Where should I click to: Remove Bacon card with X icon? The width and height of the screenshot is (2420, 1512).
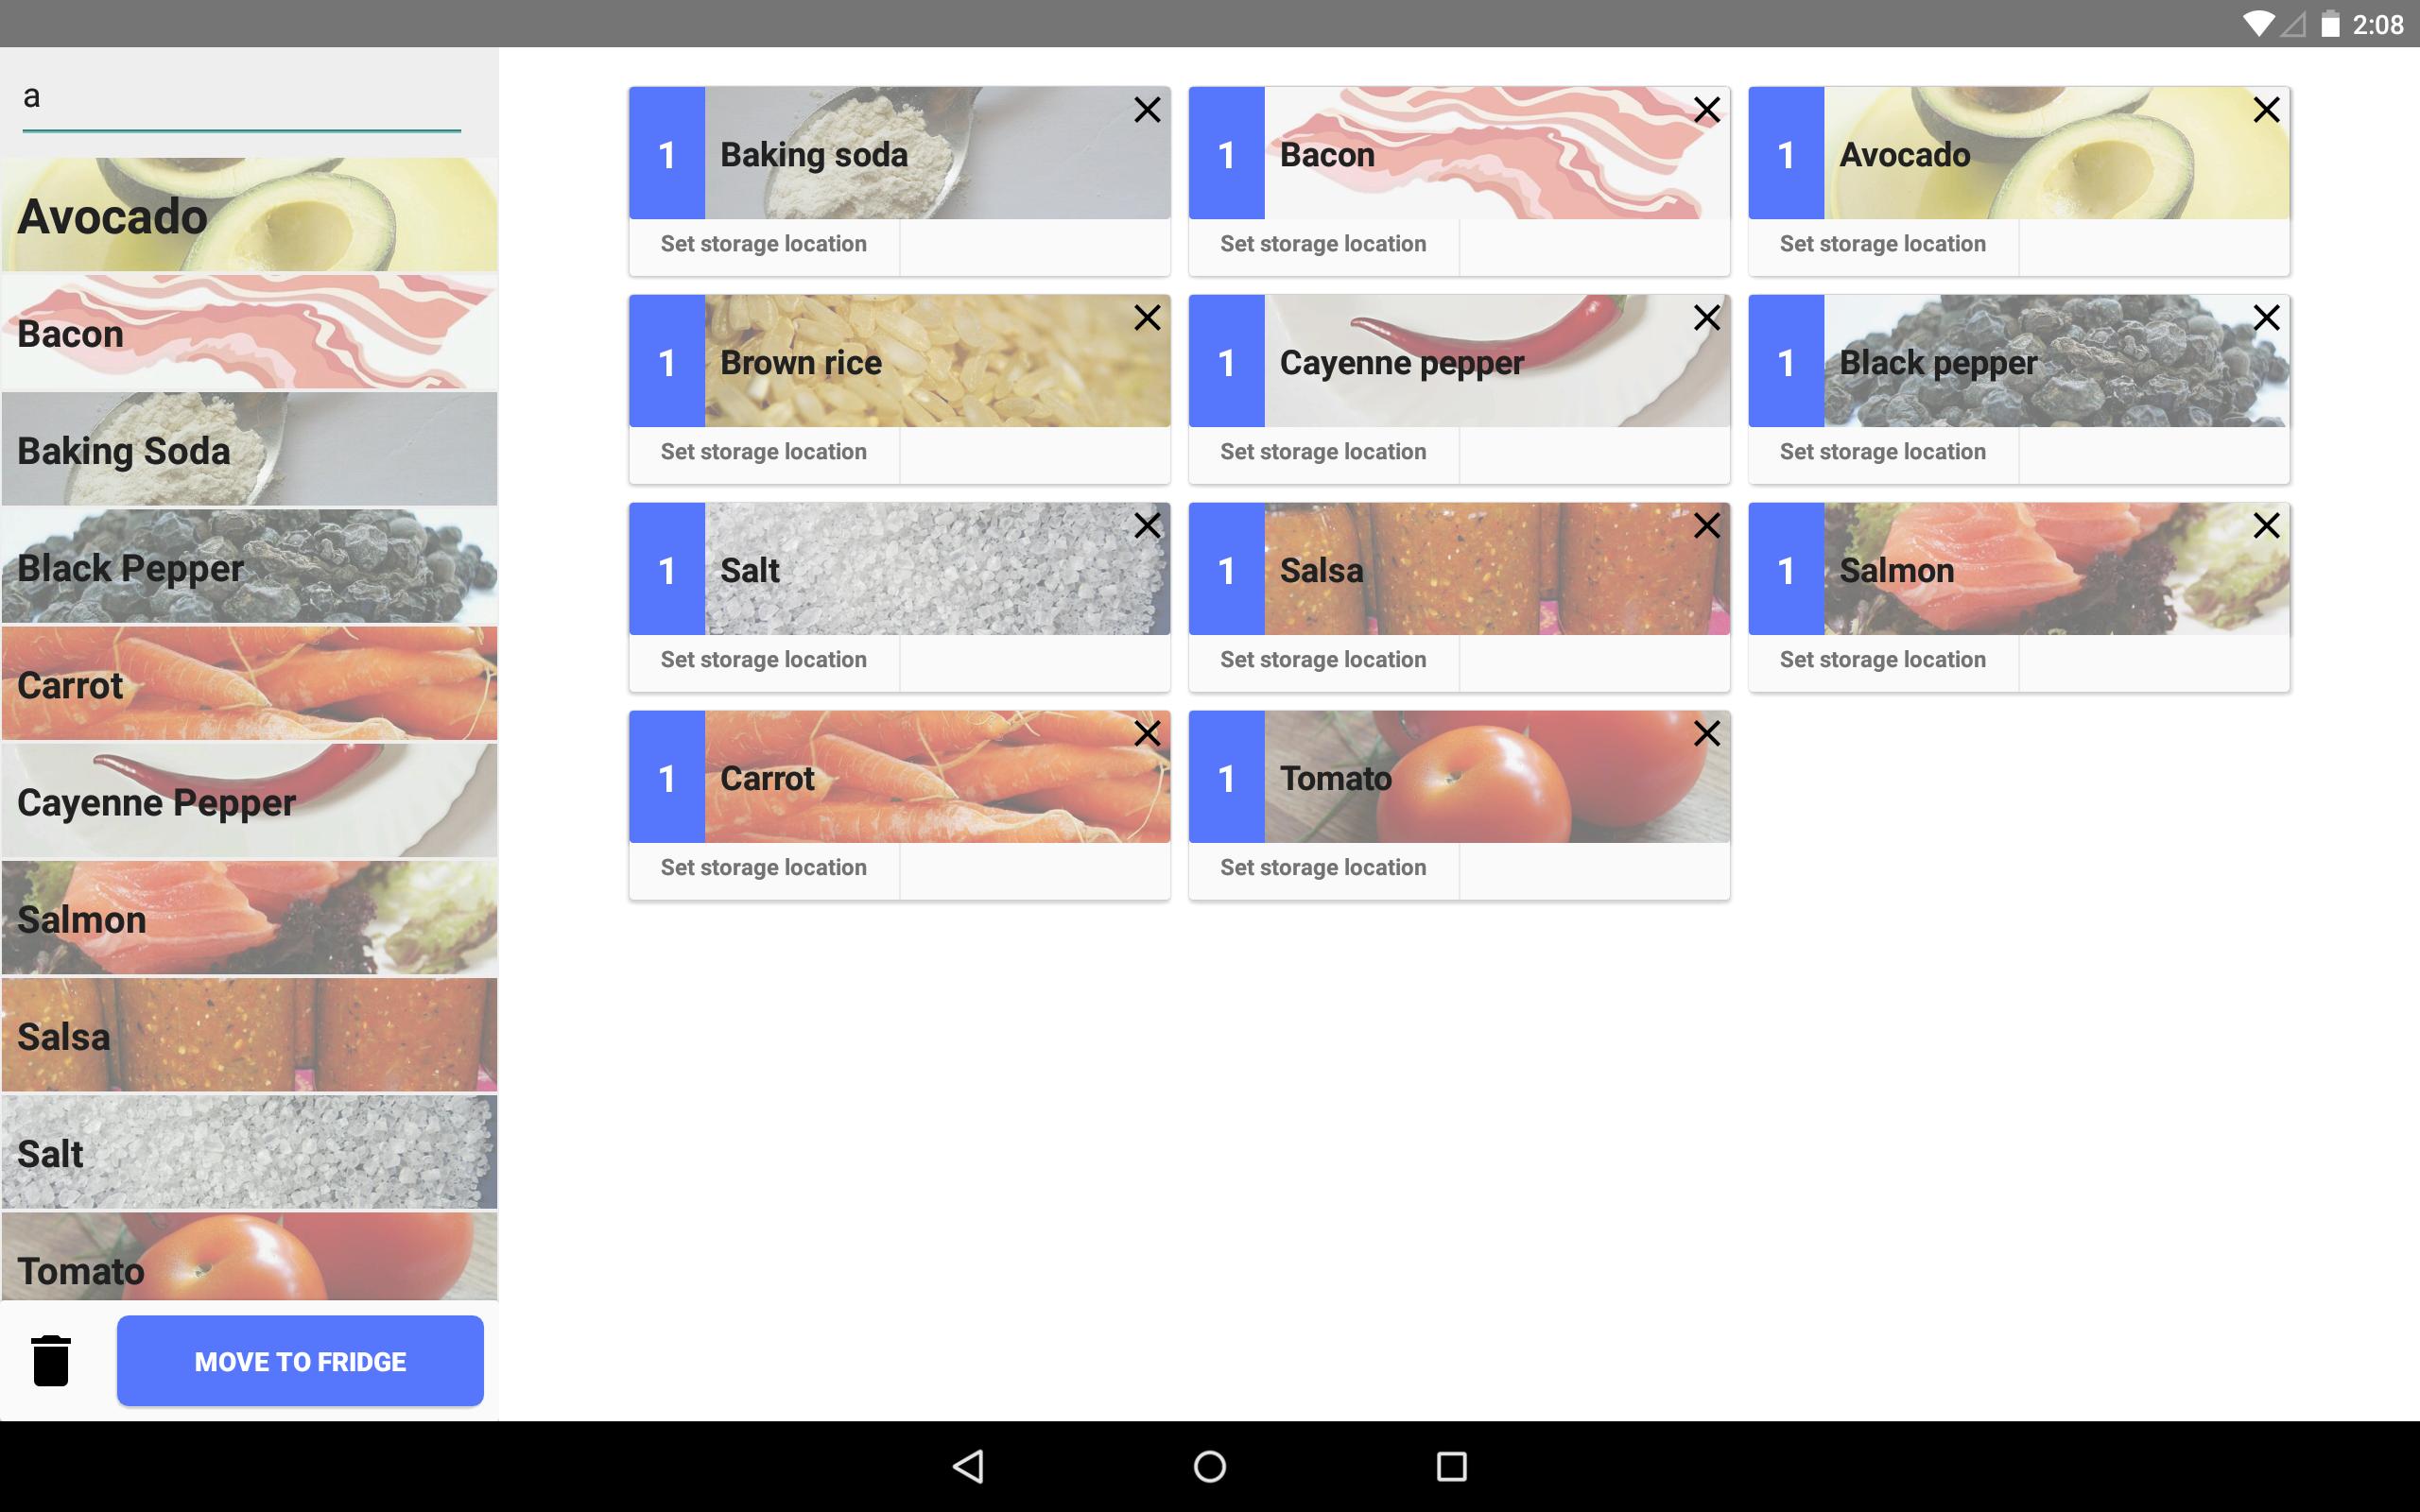(1707, 110)
